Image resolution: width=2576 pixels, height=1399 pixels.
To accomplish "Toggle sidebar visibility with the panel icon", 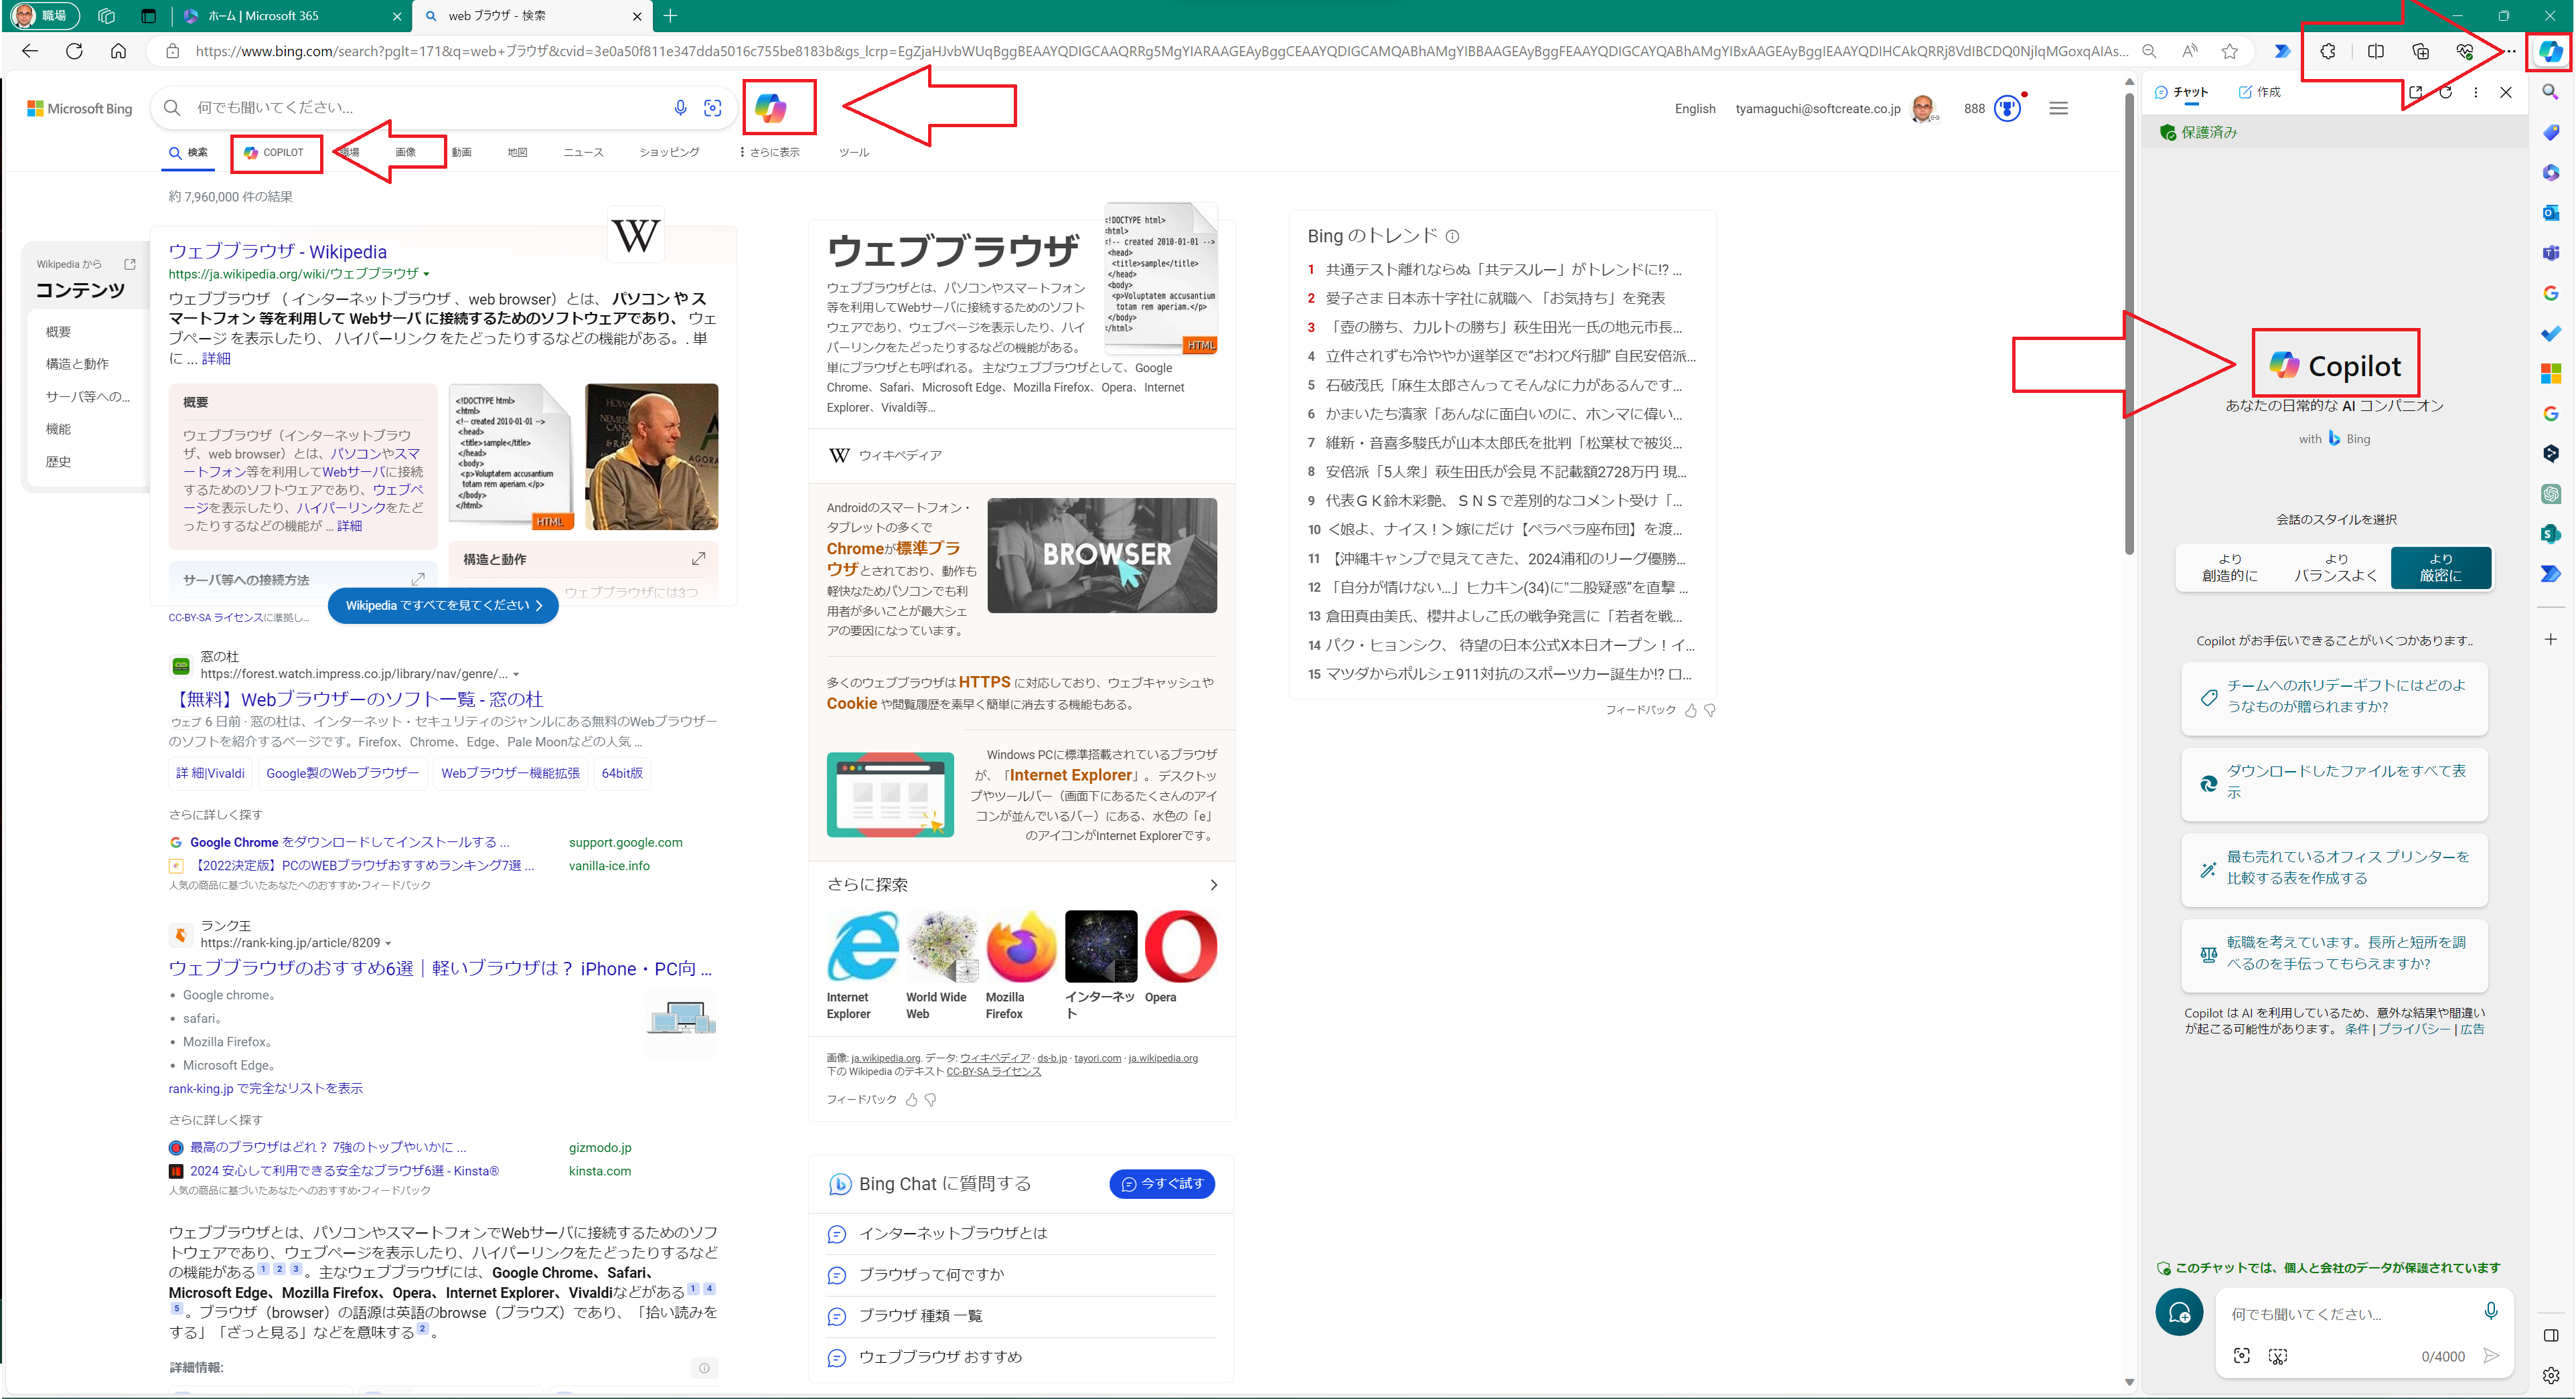I will pyautogui.click(x=2551, y=1336).
